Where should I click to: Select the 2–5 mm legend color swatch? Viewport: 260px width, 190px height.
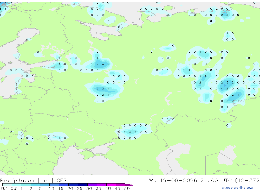point(35,185)
